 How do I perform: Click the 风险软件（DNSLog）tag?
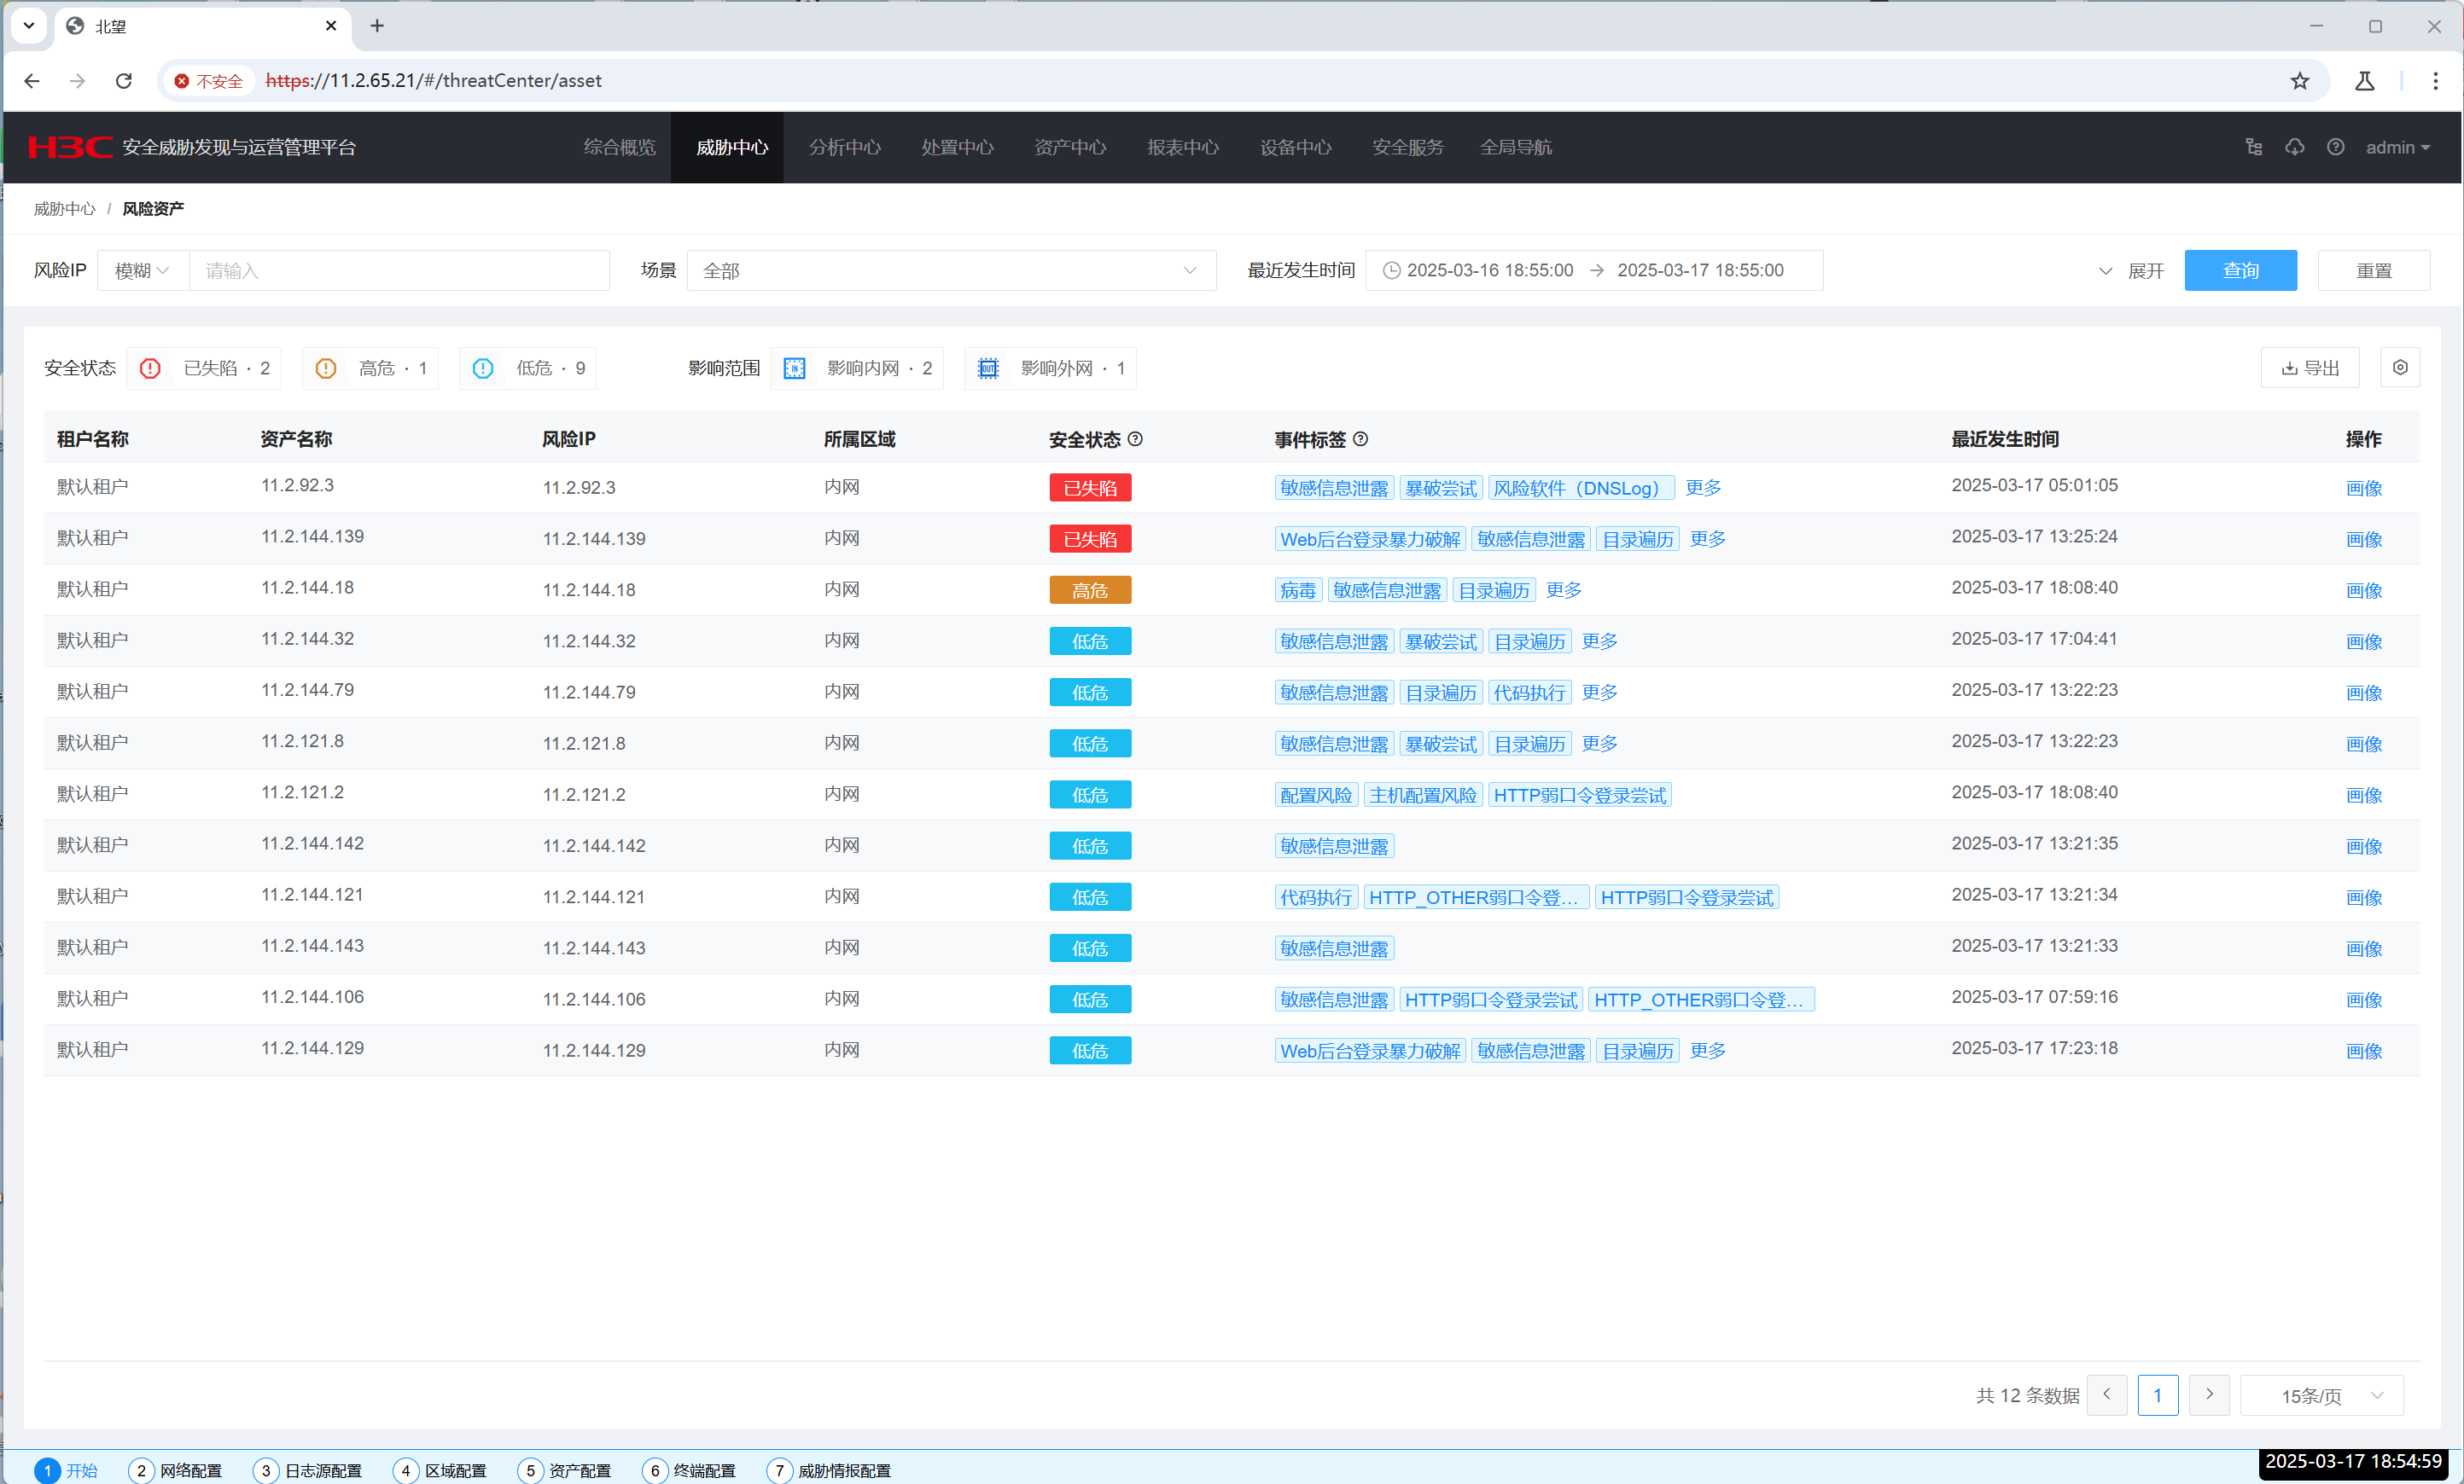point(1581,488)
